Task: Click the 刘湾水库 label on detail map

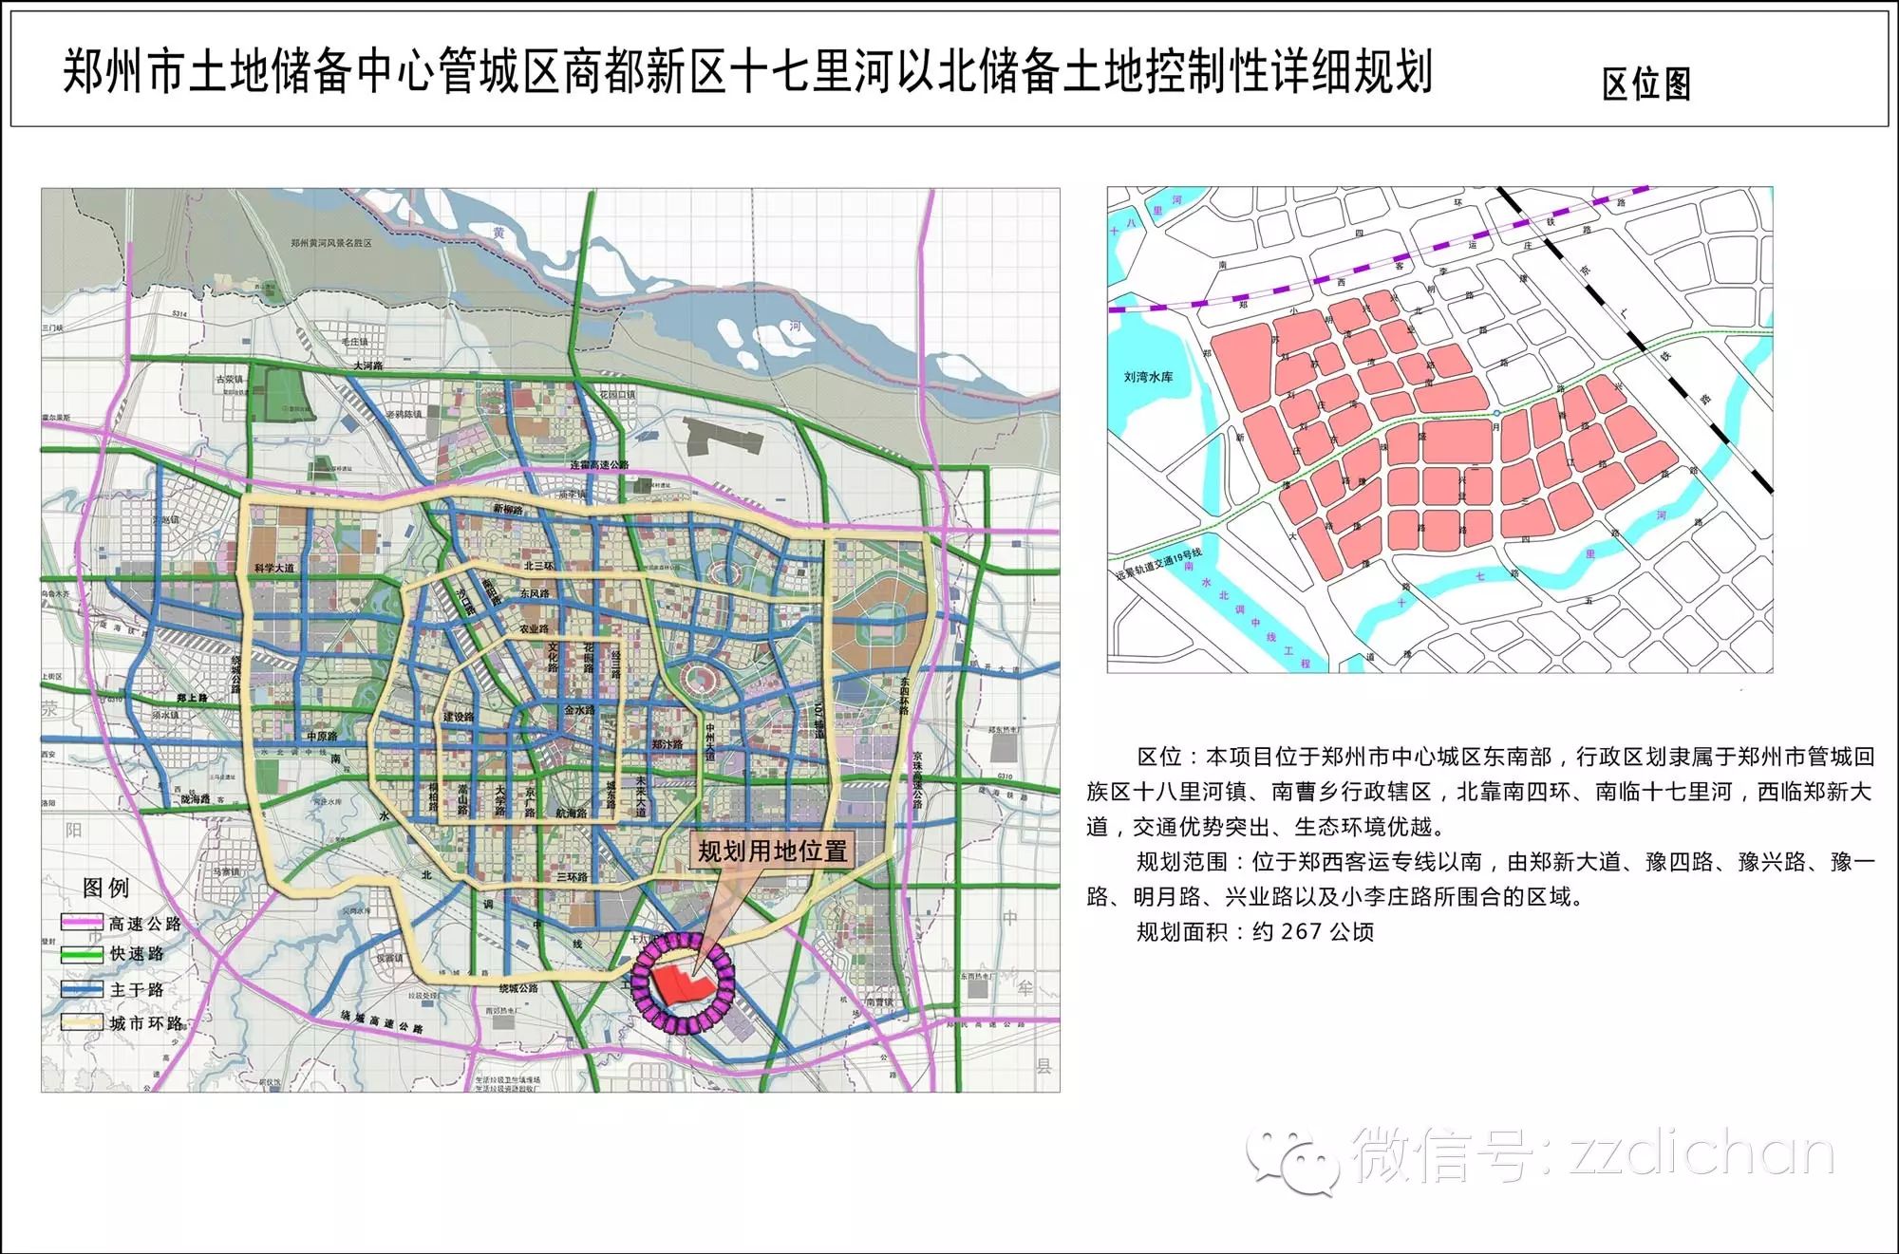Action: pyautogui.click(x=1148, y=377)
